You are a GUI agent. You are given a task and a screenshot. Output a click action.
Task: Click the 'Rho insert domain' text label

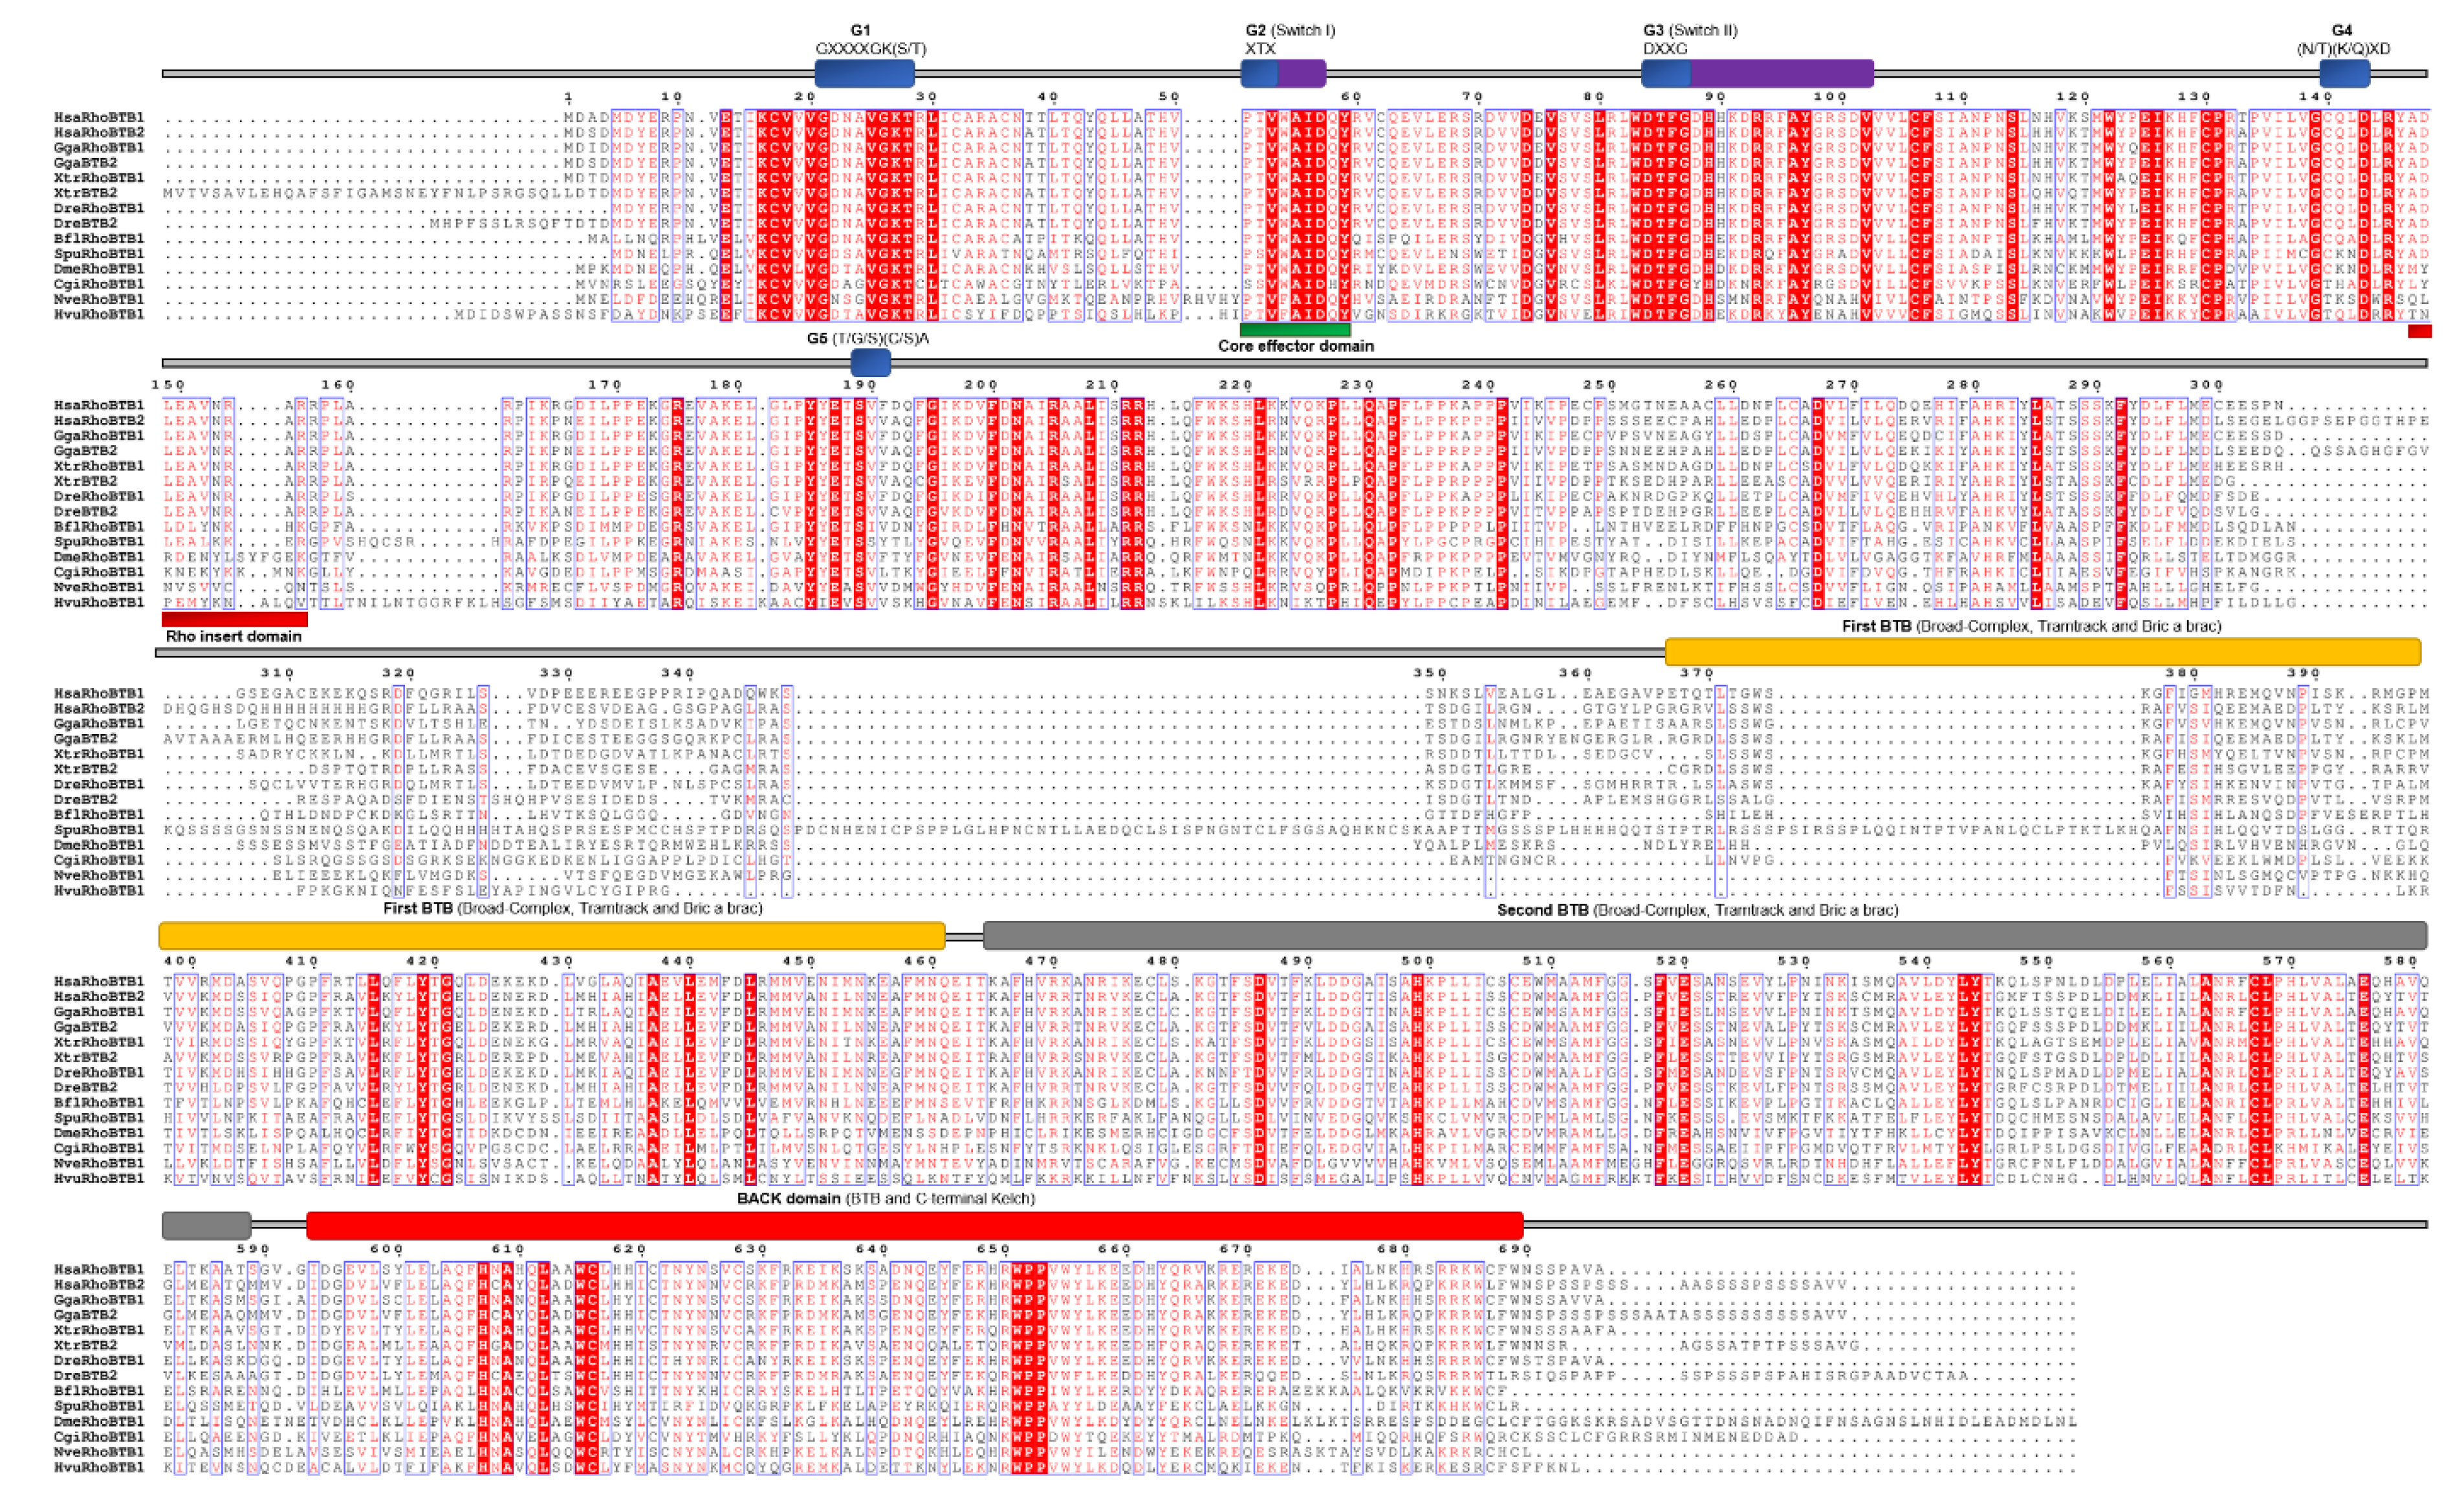[233, 636]
